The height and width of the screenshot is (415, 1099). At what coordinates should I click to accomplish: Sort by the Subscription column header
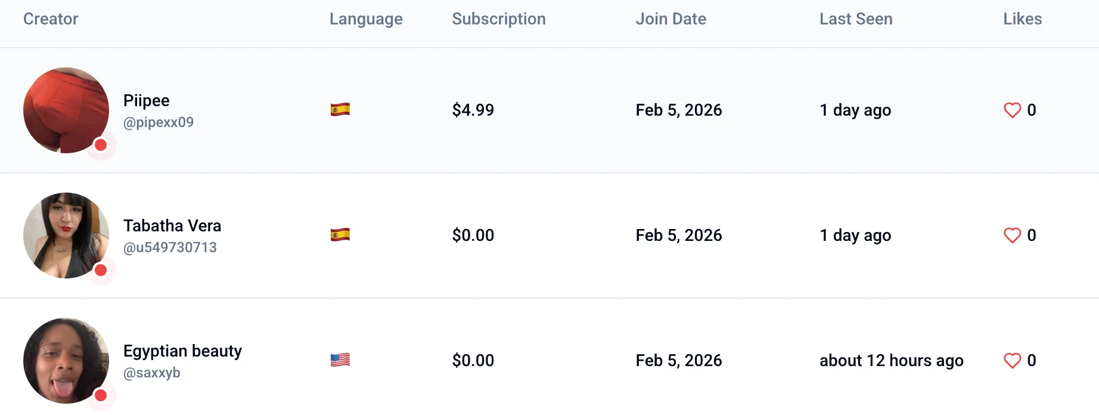point(498,19)
